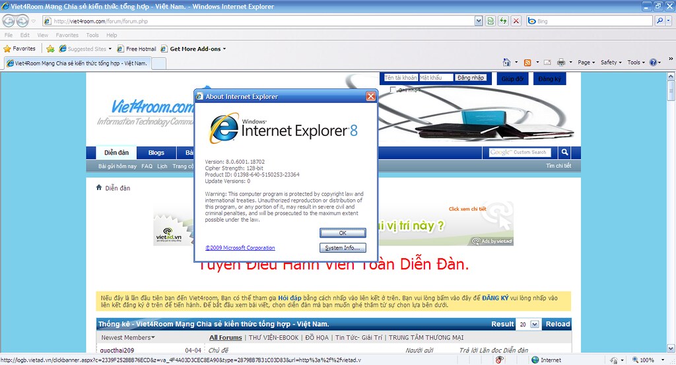Image resolution: width=676 pixels, height=365 pixels.
Task: Click the ĐĂNG KÝ link in notice
Action: tap(495, 298)
